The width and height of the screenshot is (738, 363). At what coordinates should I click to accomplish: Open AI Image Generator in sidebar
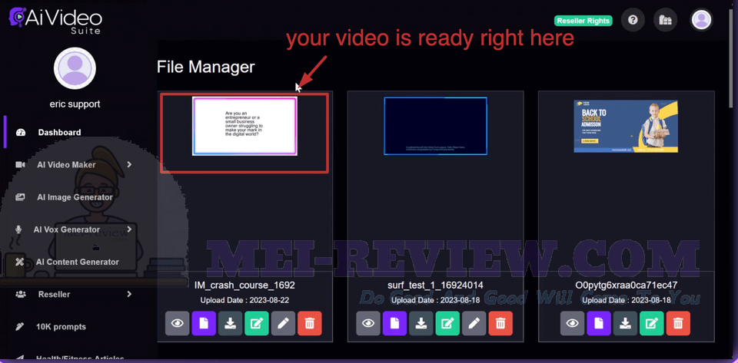point(75,197)
